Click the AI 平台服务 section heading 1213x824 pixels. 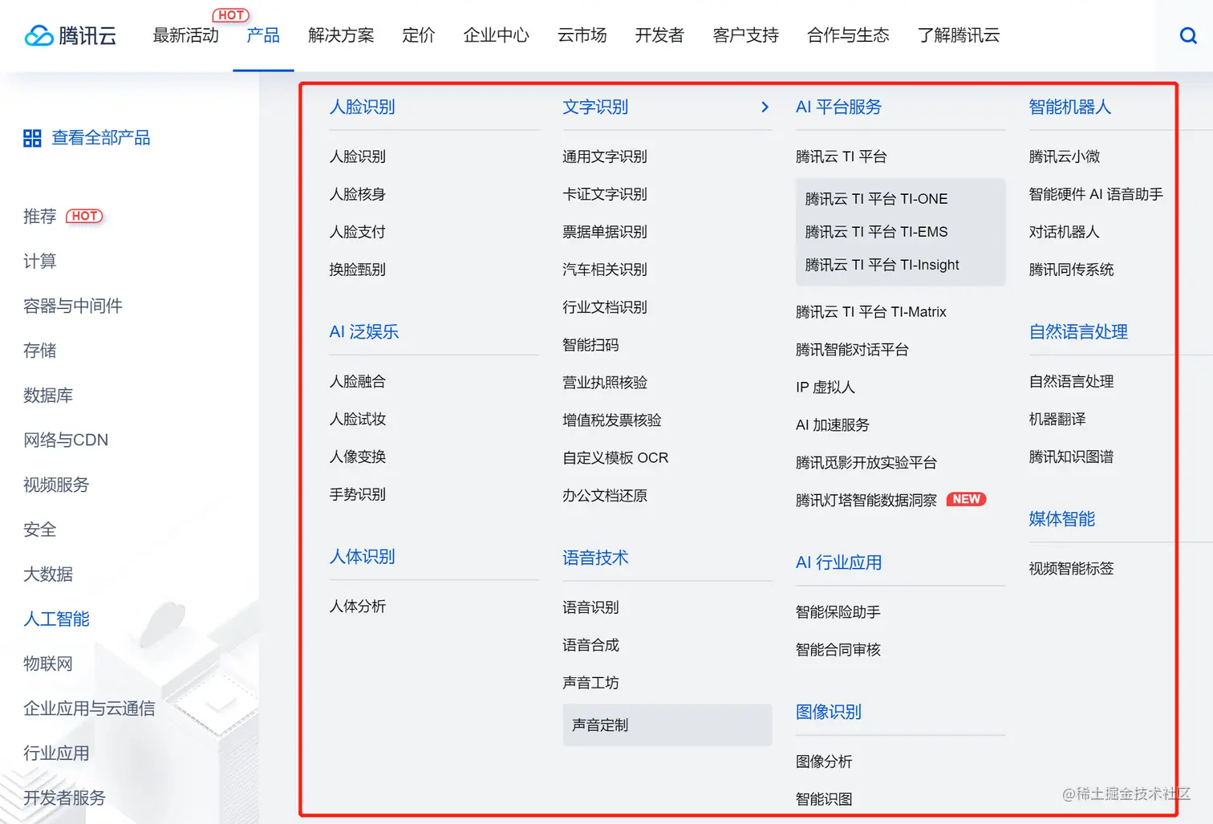pos(838,107)
